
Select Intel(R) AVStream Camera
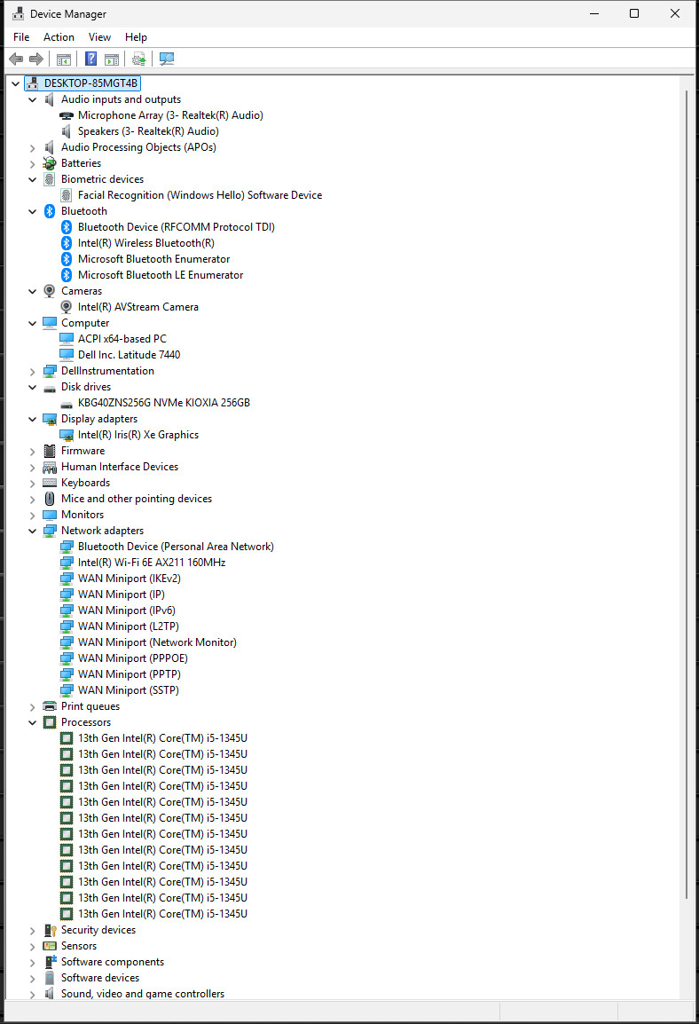coord(138,307)
